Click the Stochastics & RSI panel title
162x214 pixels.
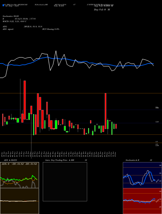pyautogui.click(x=139, y=160)
